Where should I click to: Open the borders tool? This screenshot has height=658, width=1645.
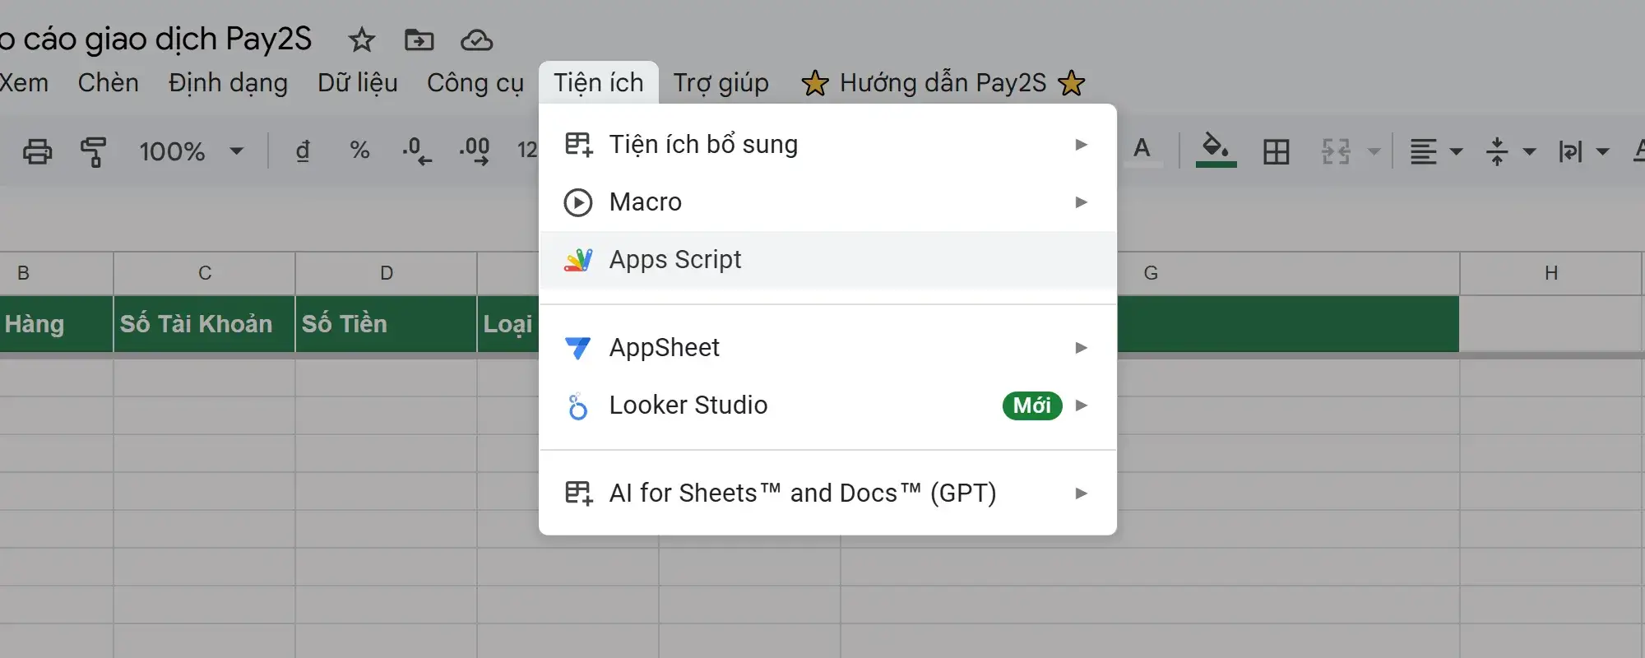point(1277,151)
